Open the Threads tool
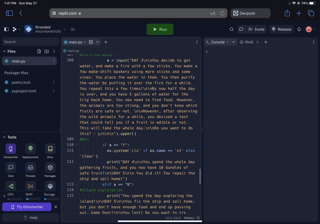 click(x=31, y=169)
